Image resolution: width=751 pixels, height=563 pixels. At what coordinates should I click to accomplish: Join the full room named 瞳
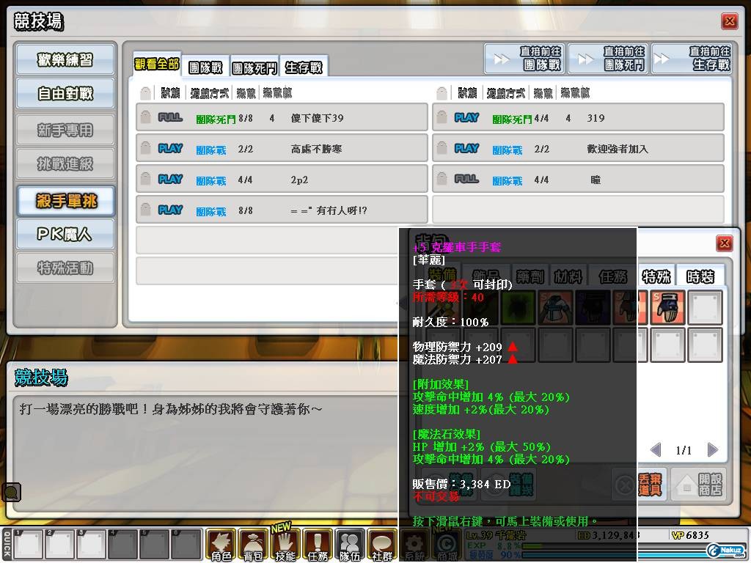pyautogui.click(x=578, y=179)
